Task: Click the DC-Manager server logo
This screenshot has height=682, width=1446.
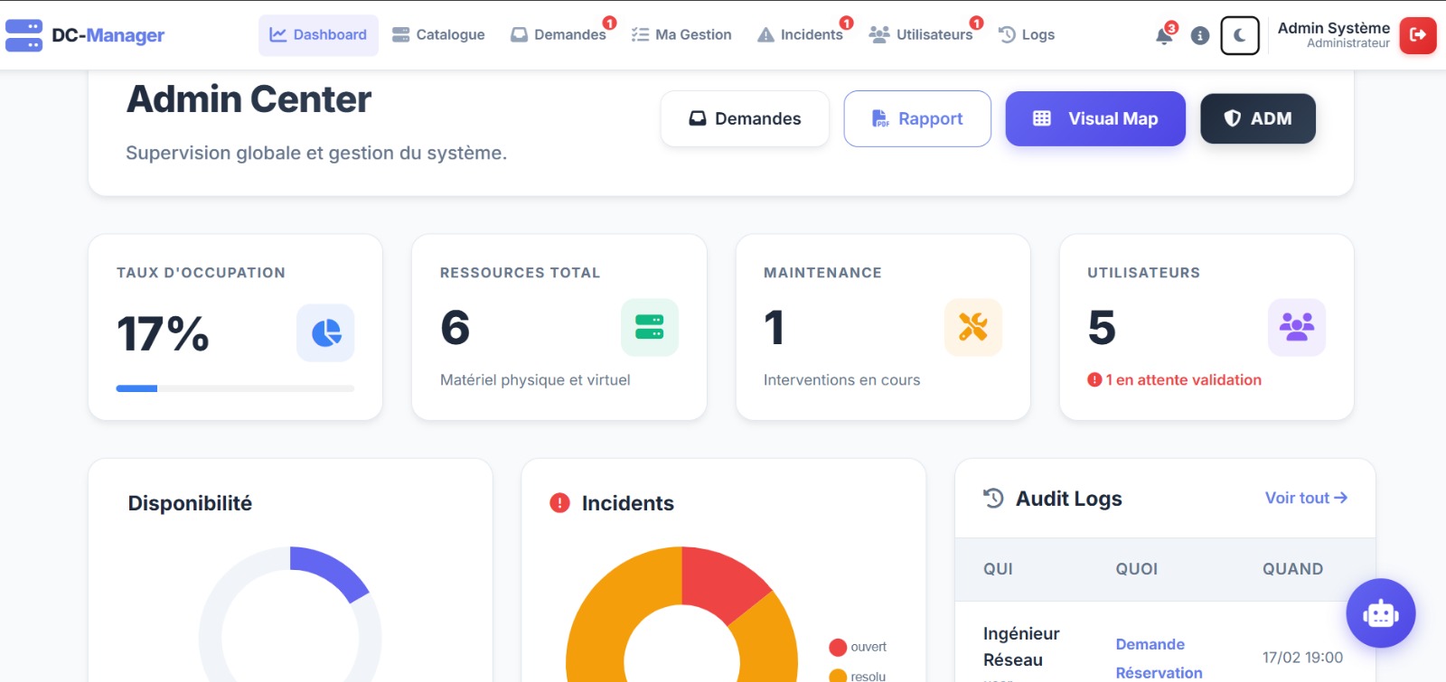Action: pos(24,35)
